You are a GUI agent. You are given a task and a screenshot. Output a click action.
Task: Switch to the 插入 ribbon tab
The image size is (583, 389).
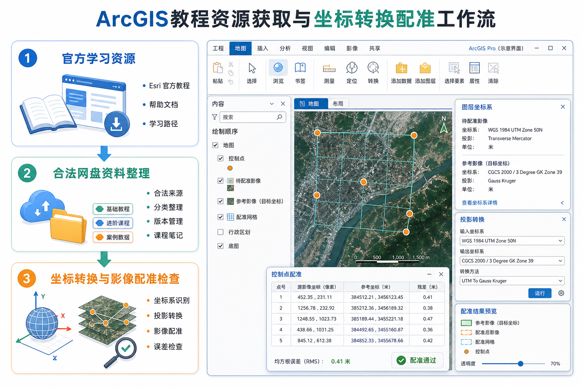pyautogui.click(x=263, y=48)
